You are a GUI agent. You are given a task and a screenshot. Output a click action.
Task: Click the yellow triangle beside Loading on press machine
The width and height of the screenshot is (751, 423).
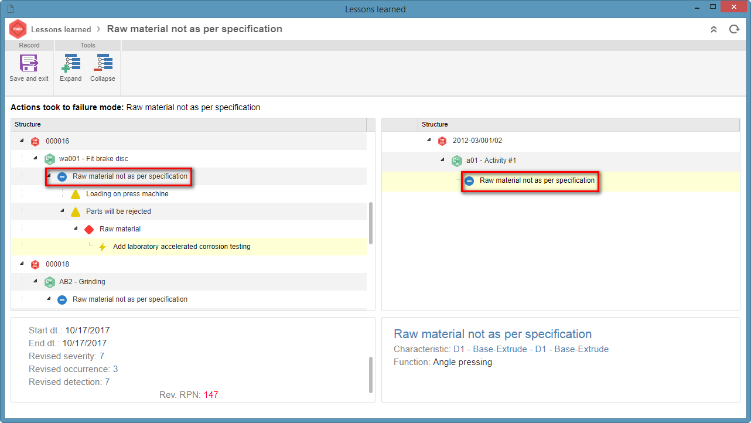76,194
